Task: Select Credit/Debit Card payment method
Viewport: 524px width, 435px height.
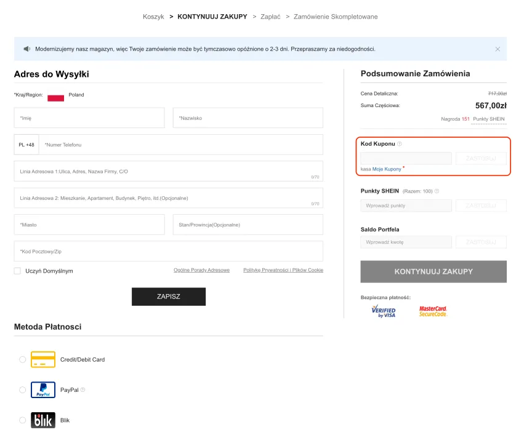Action: (x=23, y=359)
